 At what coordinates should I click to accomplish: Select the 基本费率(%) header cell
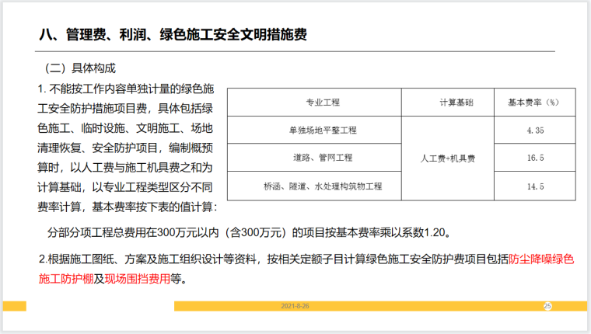534,103
